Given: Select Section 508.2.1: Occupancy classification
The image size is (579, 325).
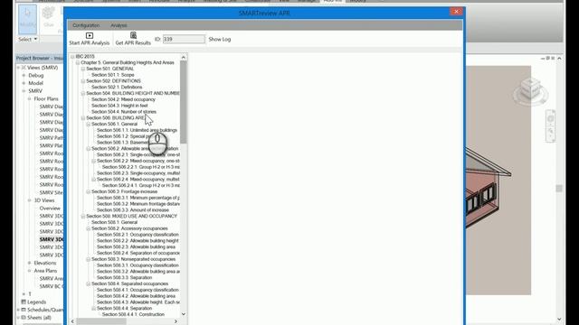Looking at the screenshot, I should (x=138, y=235).
